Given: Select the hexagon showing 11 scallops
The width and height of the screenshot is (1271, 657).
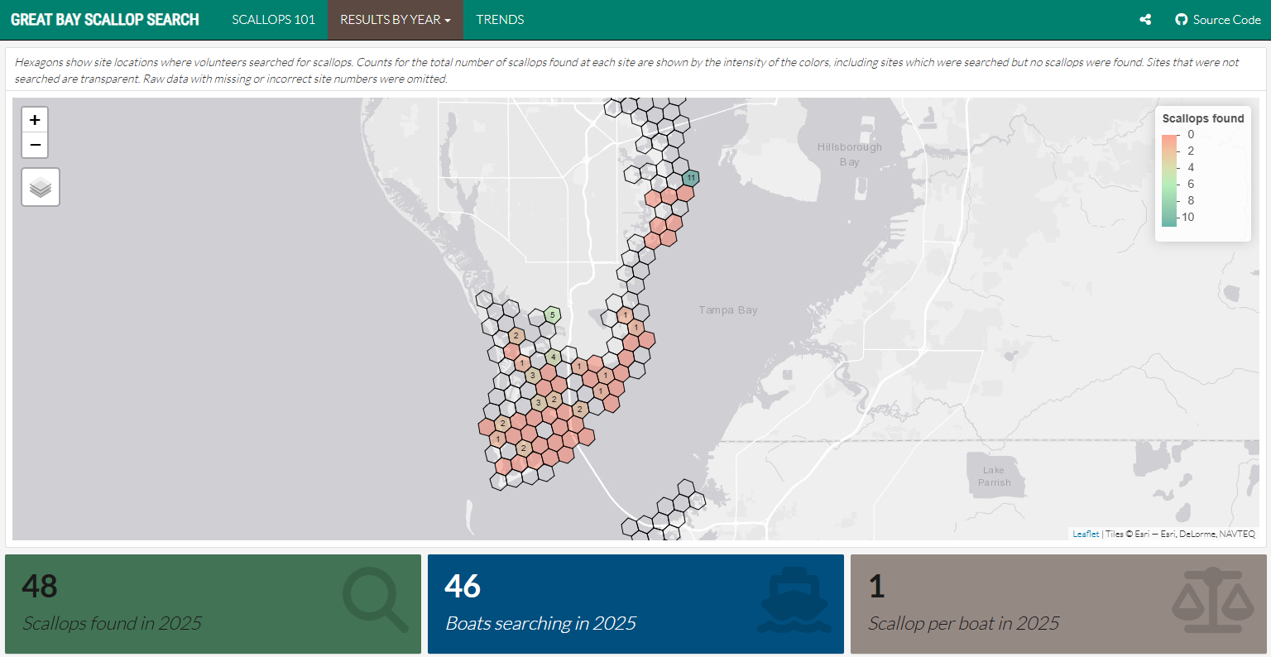Looking at the screenshot, I should tap(691, 178).
